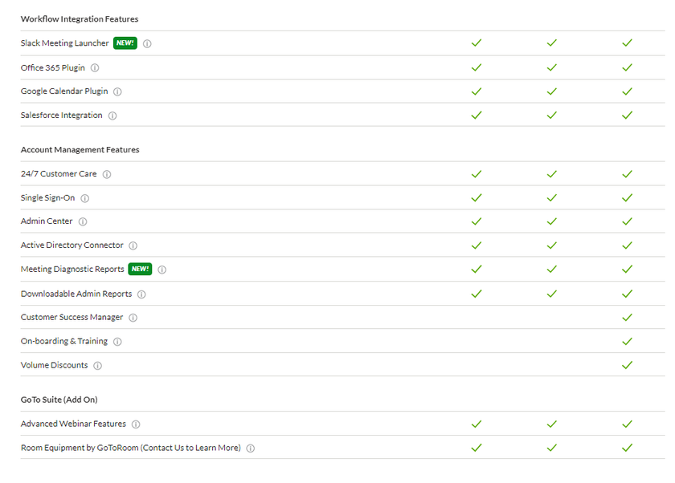675x483 pixels.
Task: Open Single Sign-On info icon
Action: click(x=85, y=198)
